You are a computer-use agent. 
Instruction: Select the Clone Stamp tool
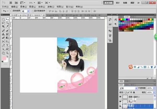coord(3,34)
